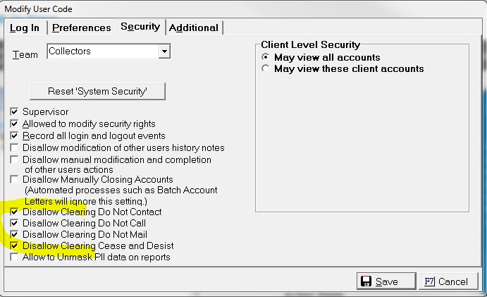Enable Disallow modification of other users history notes
This screenshot has height=297, width=487.
pos(15,148)
